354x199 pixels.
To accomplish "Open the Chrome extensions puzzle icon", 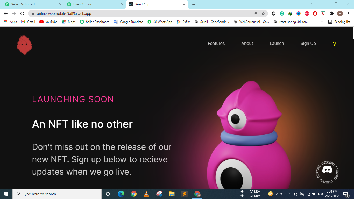I will 331,13.
